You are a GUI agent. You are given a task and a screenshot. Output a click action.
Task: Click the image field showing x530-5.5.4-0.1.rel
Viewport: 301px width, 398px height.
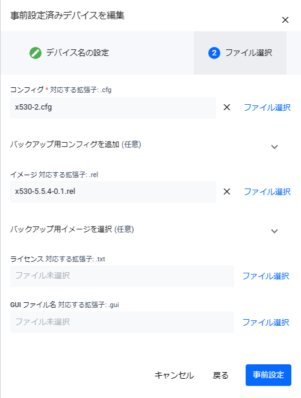pos(113,192)
